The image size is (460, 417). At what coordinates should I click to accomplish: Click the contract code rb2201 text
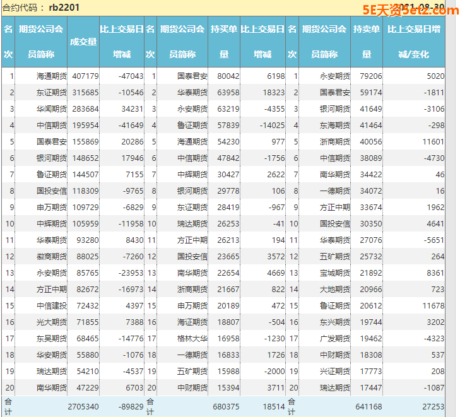click(x=64, y=8)
